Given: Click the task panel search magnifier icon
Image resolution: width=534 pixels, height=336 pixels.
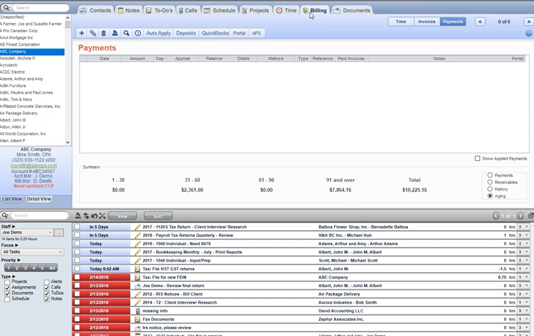Looking at the screenshot, I should tap(5, 215).
